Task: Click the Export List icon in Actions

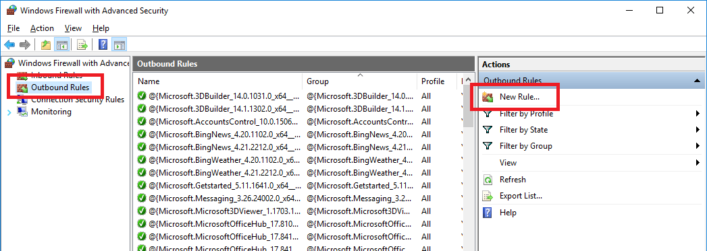Action: [x=488, y=196]
